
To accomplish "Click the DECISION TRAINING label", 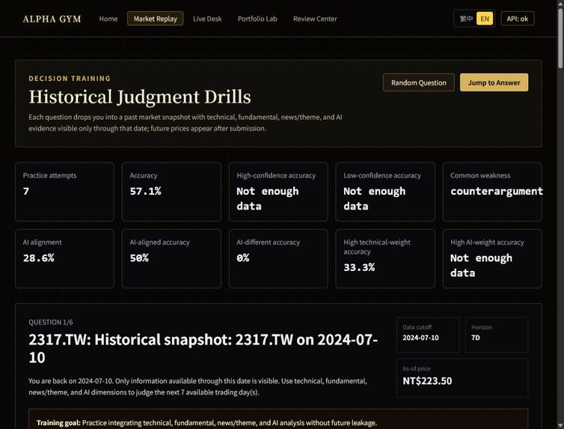I will [x=70, y=79].
